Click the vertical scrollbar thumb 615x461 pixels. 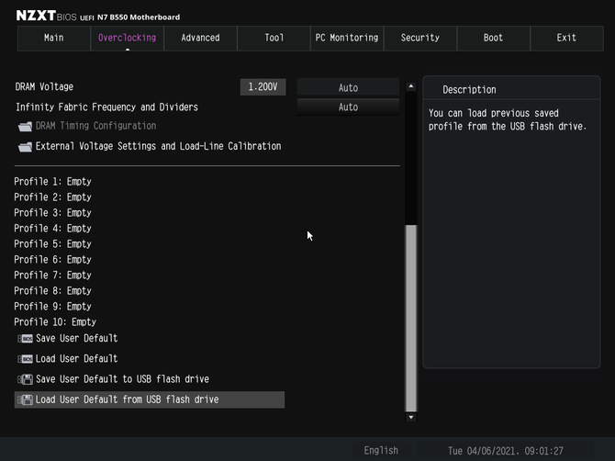(411, 318)
